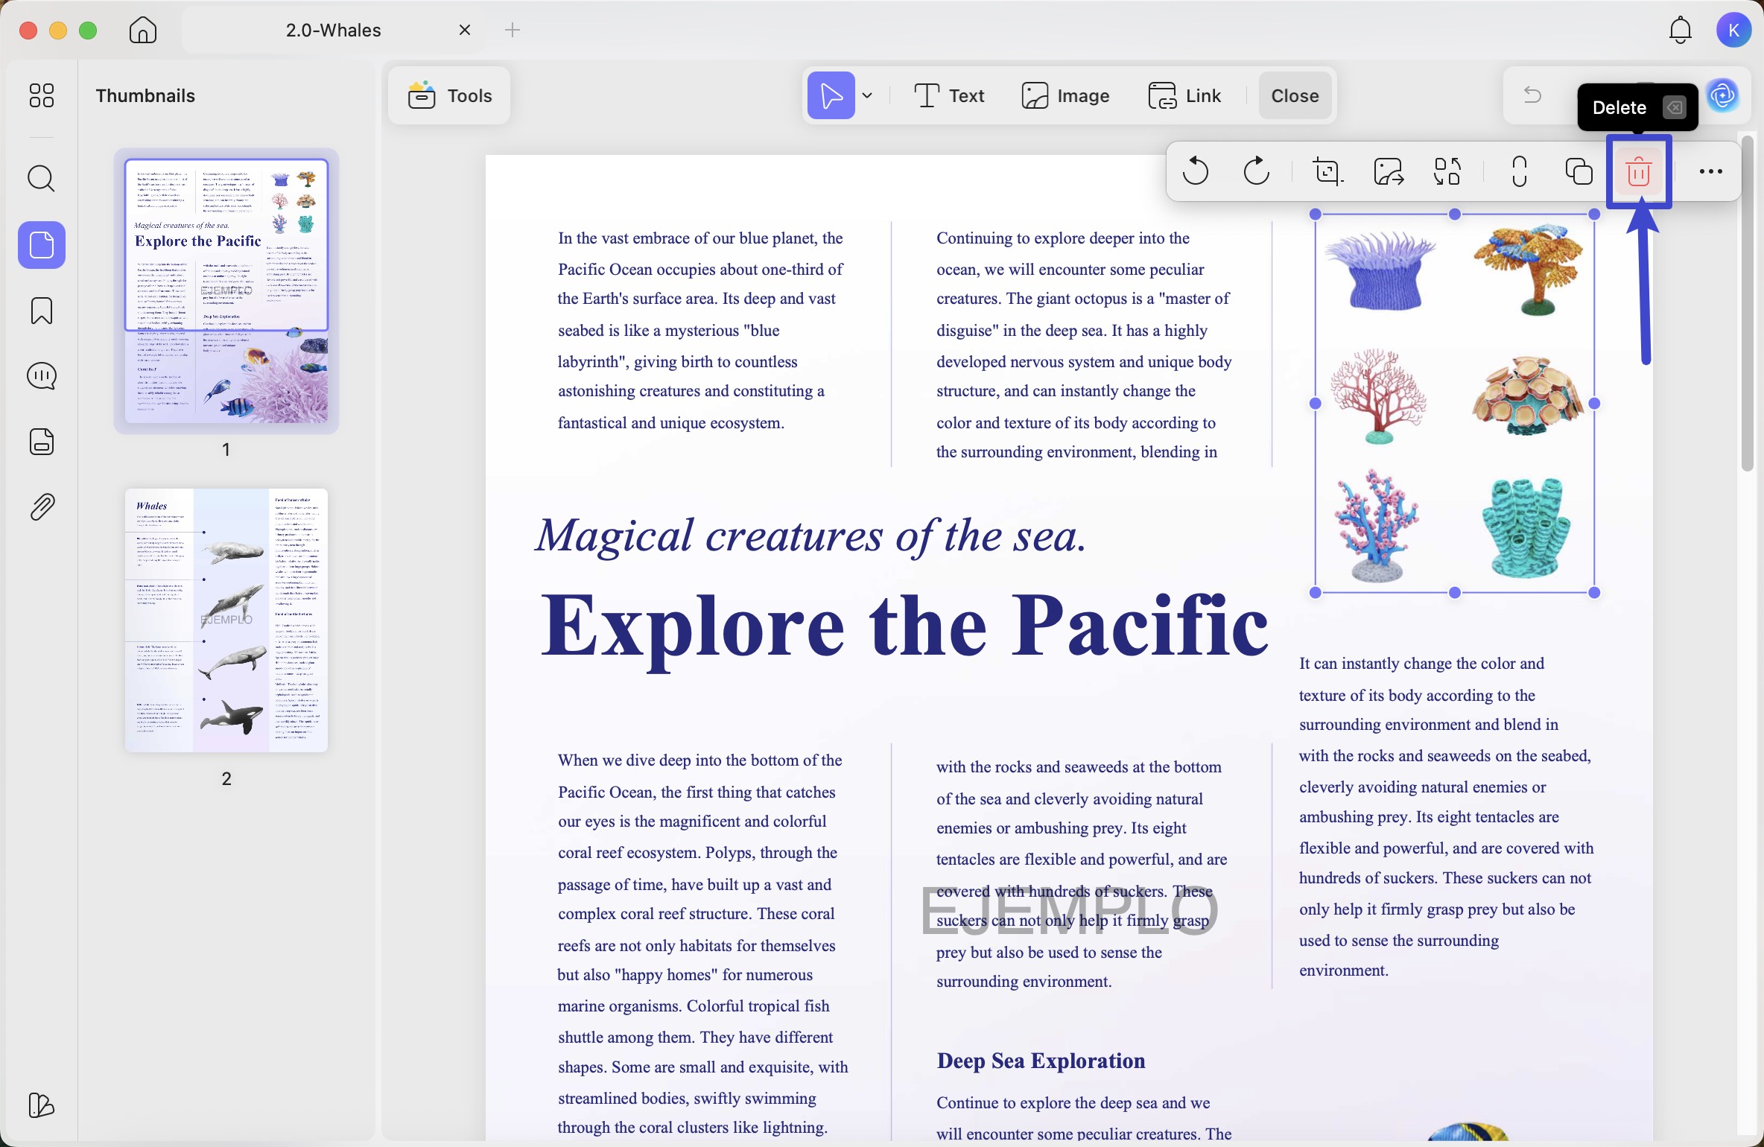Select the Link tool
Screen dimensions: 1764x1147
1184,95
